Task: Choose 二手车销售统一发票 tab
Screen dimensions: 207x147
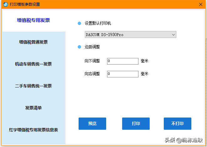Action: [x=34, y=86]
